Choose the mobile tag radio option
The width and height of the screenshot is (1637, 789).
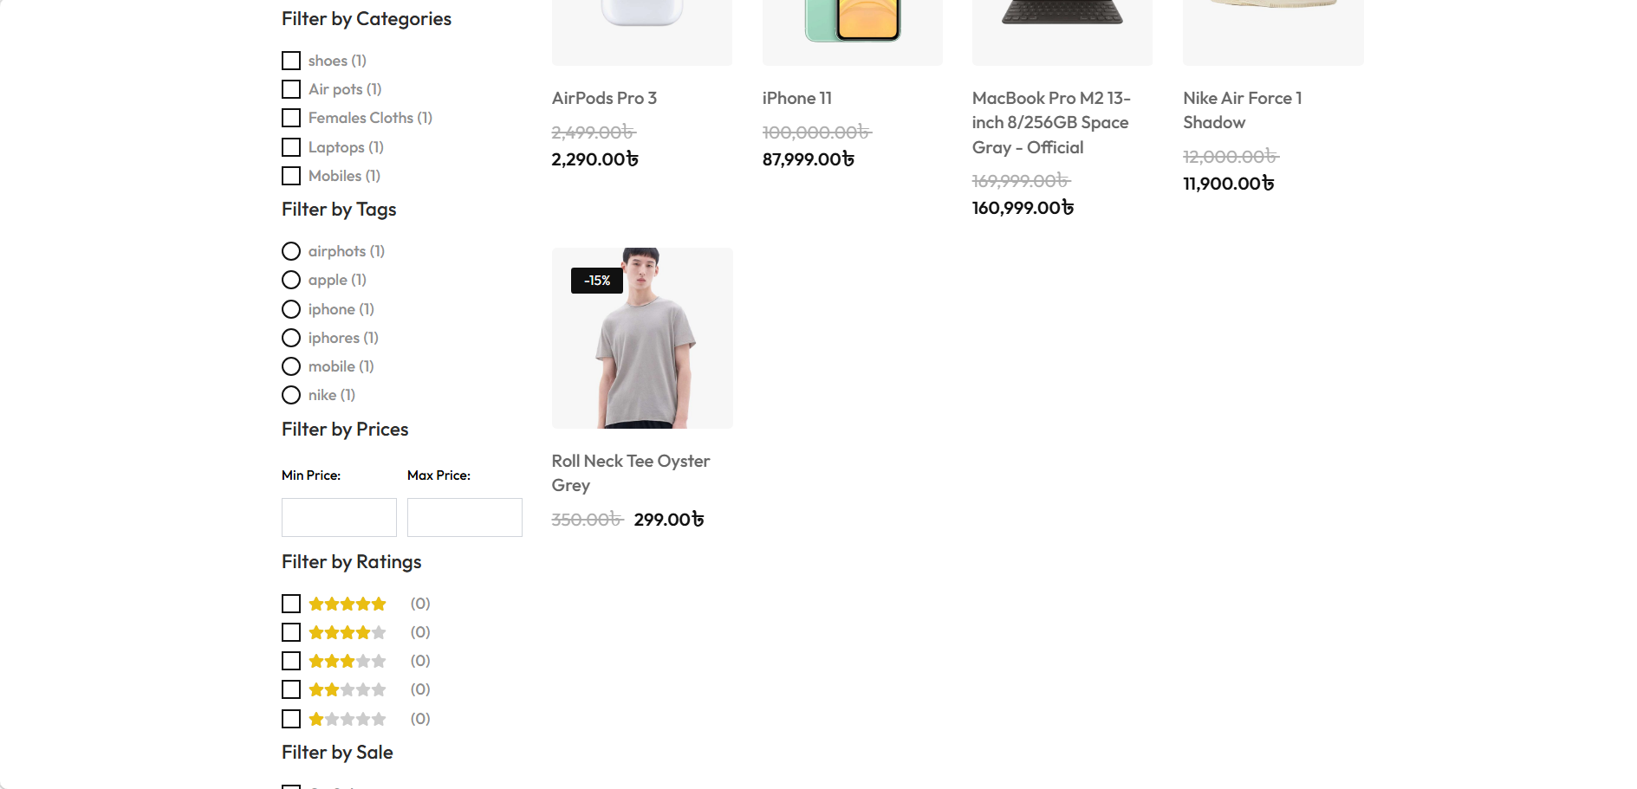point(291,366)
